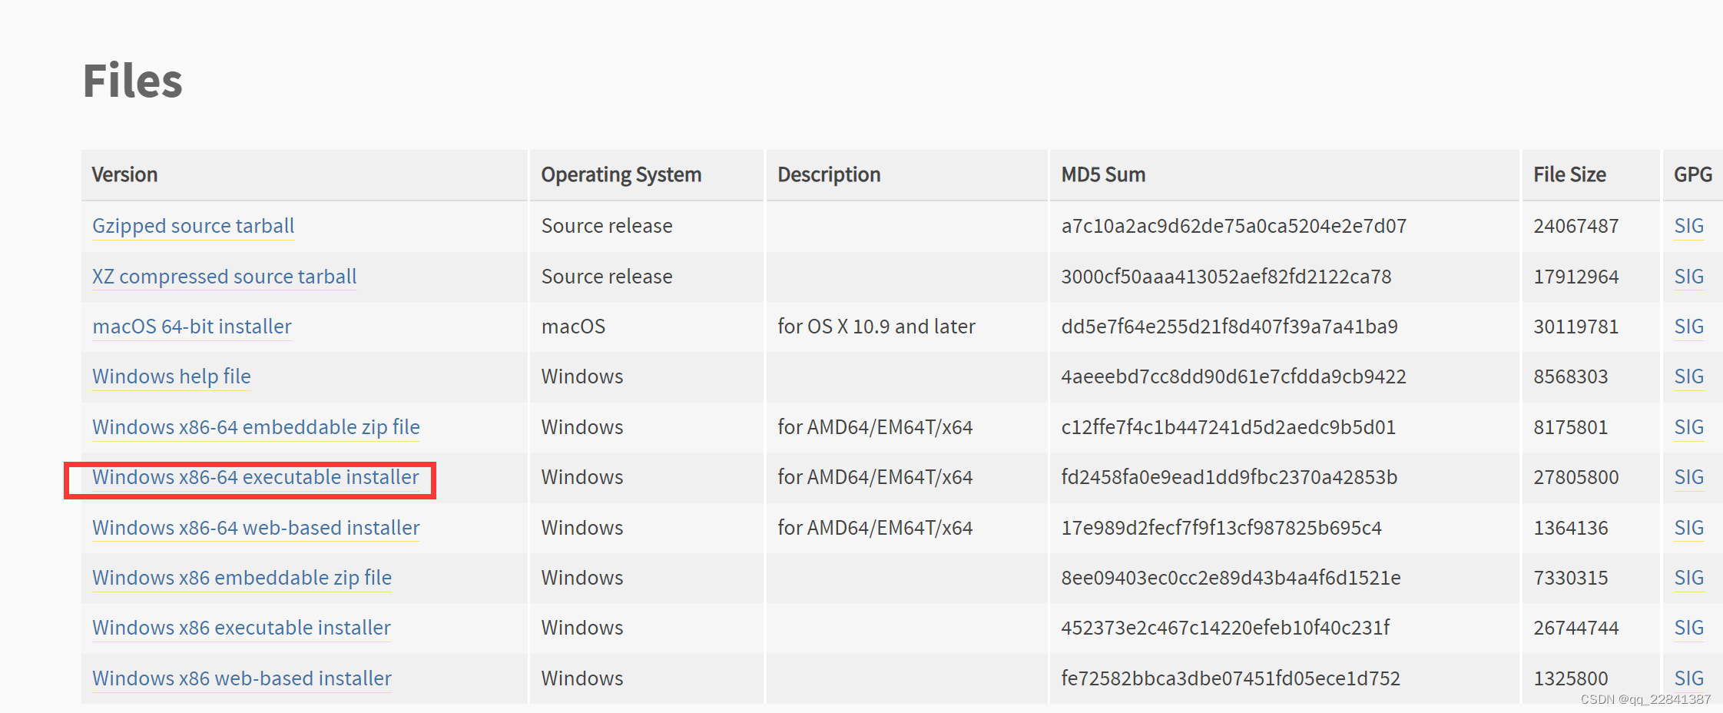Click file size 8175801
The width and height of the screenshot is (1723, 713).
[1570, 427]
